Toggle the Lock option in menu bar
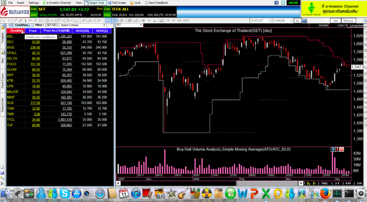This screenshot has height=202, width=367. pos(135,3)
